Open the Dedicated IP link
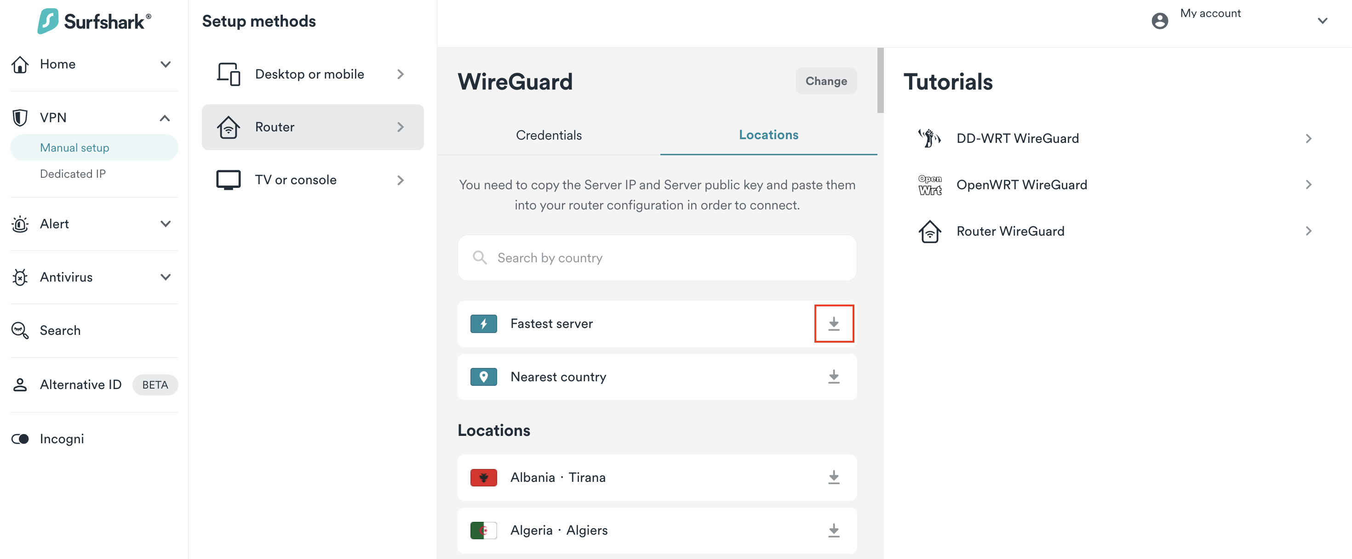 point(73,174)
